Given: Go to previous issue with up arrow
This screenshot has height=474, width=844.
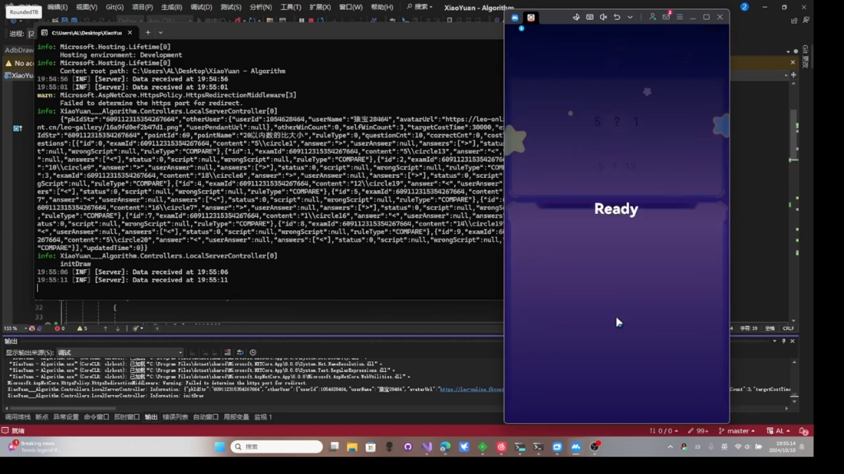Looking at the screenshot, I should [105, 328].
